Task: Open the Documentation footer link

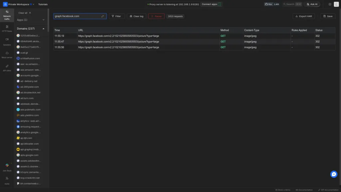Action: [304, 190]
